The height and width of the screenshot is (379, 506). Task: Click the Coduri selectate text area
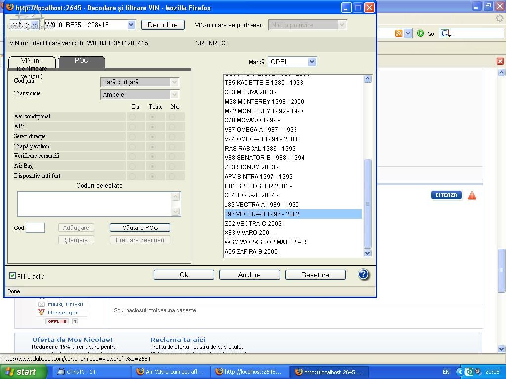[x=95, y=204]
